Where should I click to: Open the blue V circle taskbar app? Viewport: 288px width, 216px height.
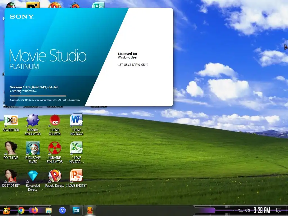[x=62, y=210]
